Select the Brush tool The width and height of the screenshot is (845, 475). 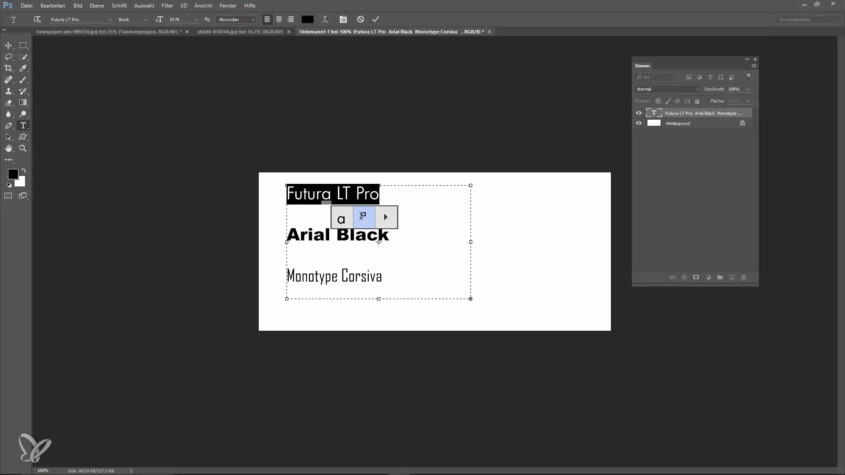[23, 80]
